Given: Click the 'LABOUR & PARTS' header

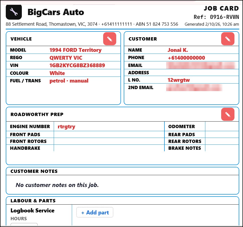Looking at the screenshot, I should [33, 201].
